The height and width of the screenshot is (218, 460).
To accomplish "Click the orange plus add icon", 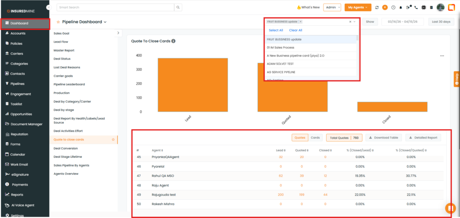I will tap(385, 8).
